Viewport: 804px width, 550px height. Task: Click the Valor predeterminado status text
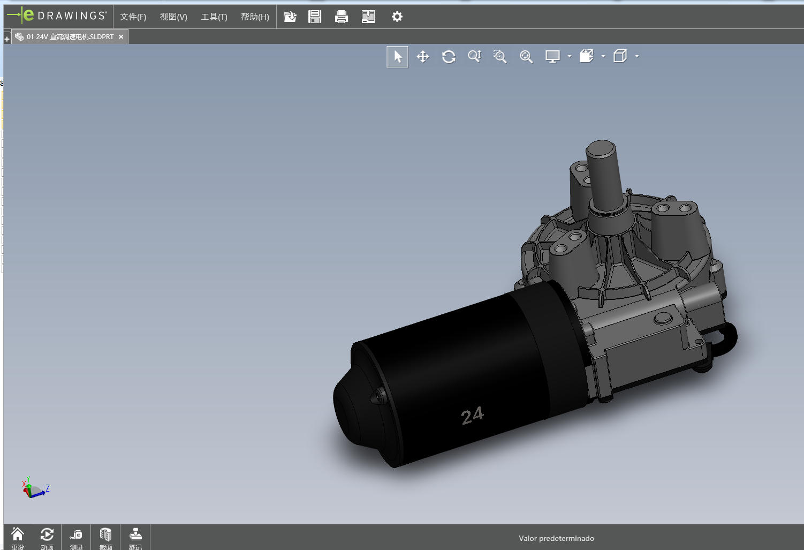point(556,538)
